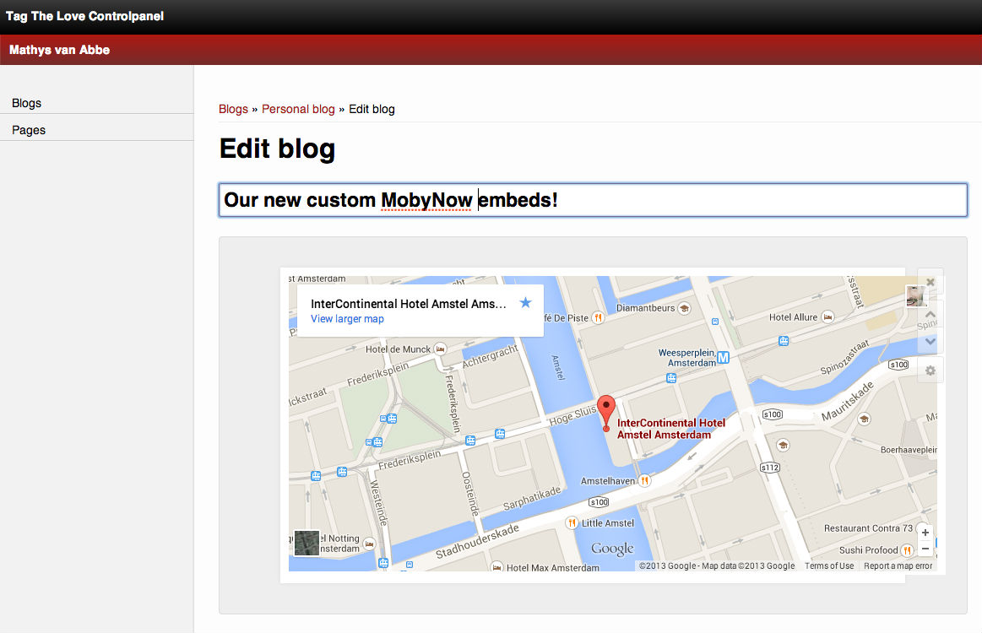Open the Pages sidebar item
This screenshot has height=633, width=982.
(29, 130)
